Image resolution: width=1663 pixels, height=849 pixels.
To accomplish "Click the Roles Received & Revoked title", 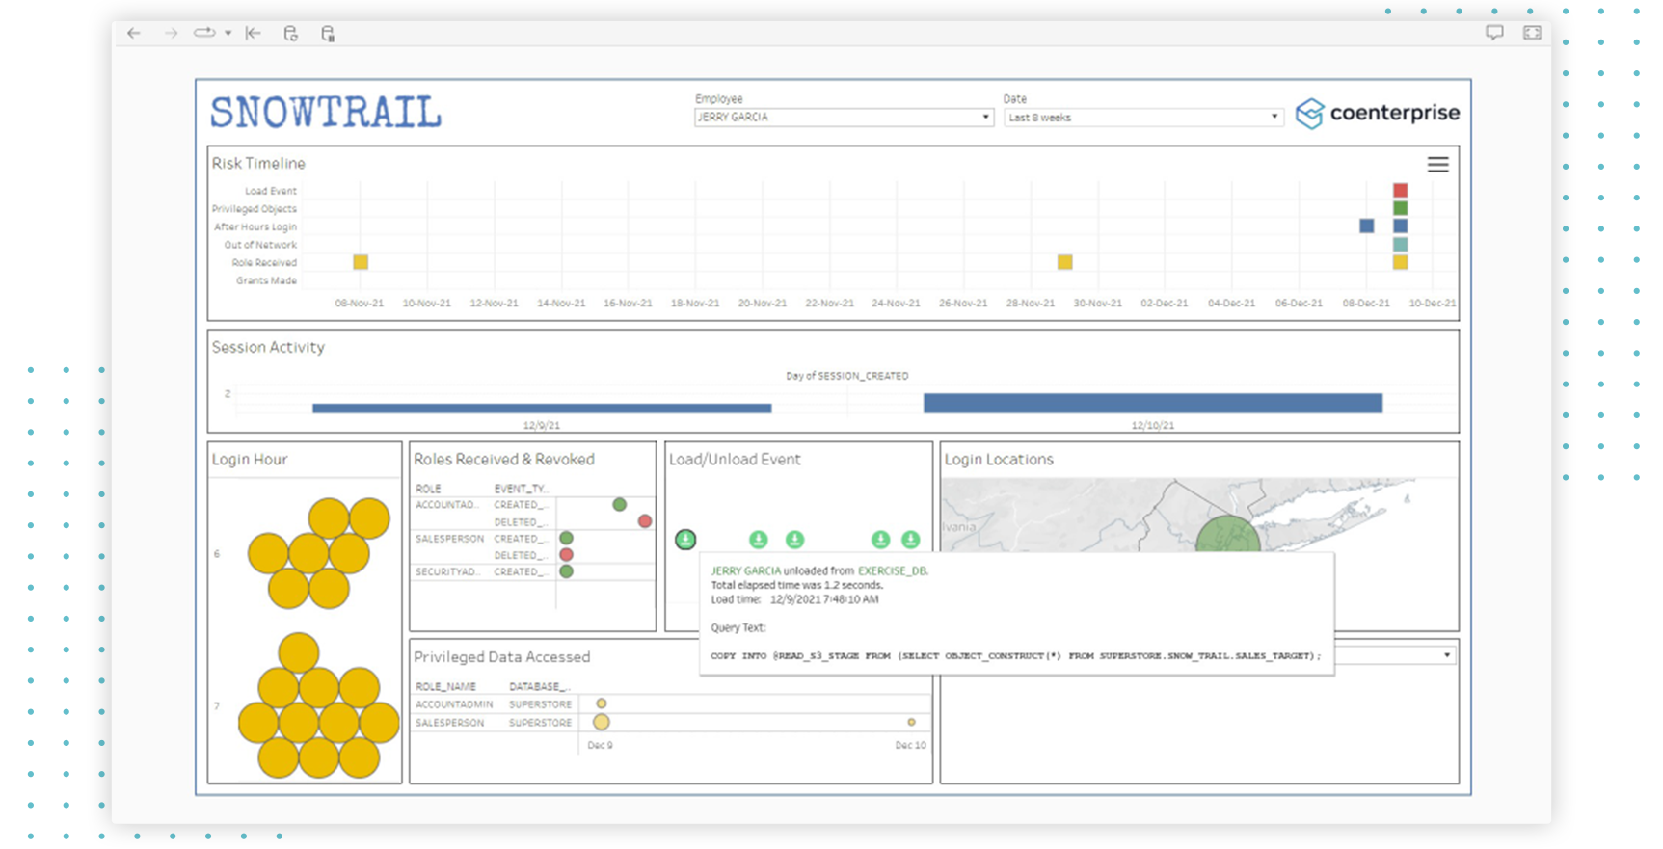I will click(x=504, y=460).
